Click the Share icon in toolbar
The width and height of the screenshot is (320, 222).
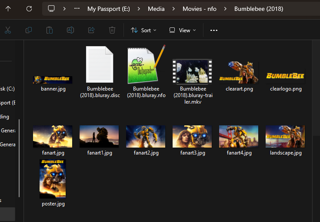91,30
